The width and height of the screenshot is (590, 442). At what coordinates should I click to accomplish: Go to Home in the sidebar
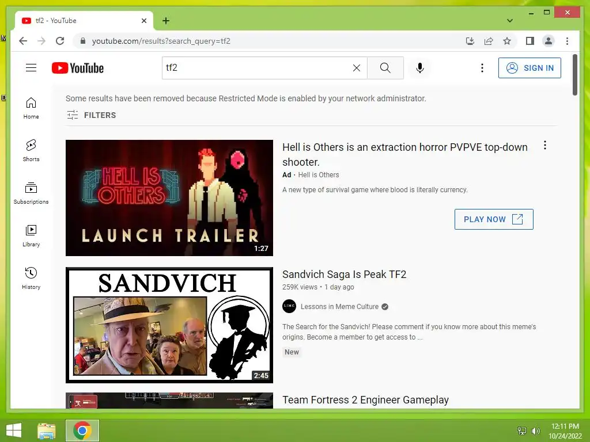pos(31,108)
